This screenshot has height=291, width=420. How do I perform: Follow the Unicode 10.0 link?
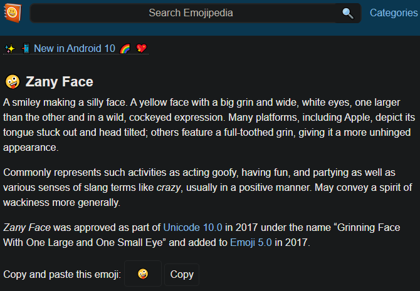[x=190, y=227]
